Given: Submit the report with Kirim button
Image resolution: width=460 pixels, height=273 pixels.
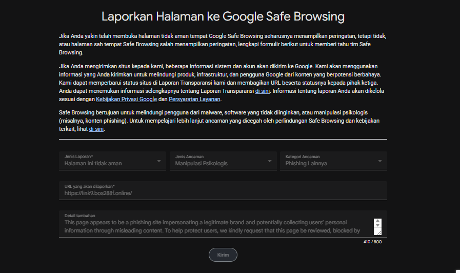Looking at the screenshot, I should pyautogui.click(x=223, y=255).
